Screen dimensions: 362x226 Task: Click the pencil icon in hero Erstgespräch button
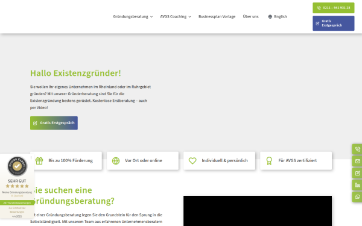pos(35,123)
